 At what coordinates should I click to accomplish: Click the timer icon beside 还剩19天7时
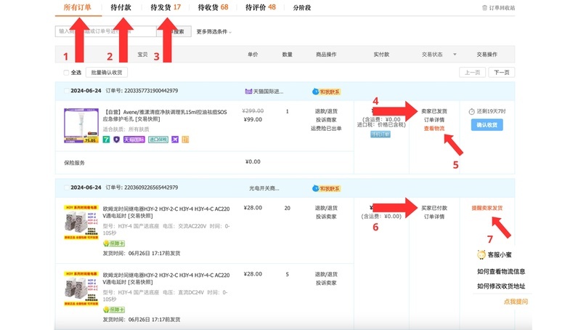(x=472, y=111)
